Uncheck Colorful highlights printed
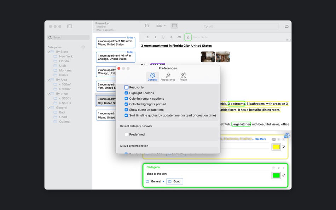This screenshot has width=336, height=210. point(126,104)
